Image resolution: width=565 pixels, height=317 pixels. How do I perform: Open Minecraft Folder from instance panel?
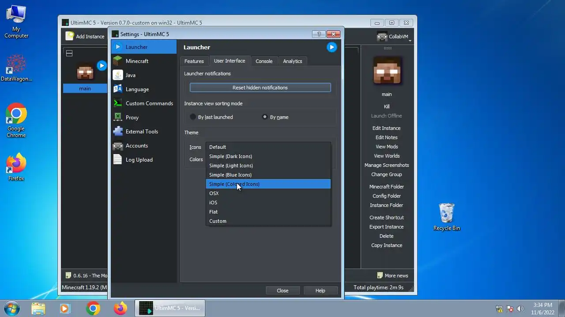(387, 187)
